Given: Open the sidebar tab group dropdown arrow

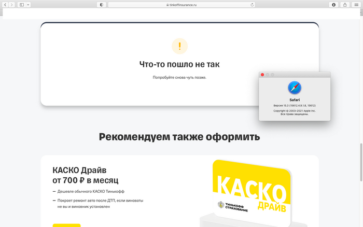Looking at the screenshot, I should [28, 5].
